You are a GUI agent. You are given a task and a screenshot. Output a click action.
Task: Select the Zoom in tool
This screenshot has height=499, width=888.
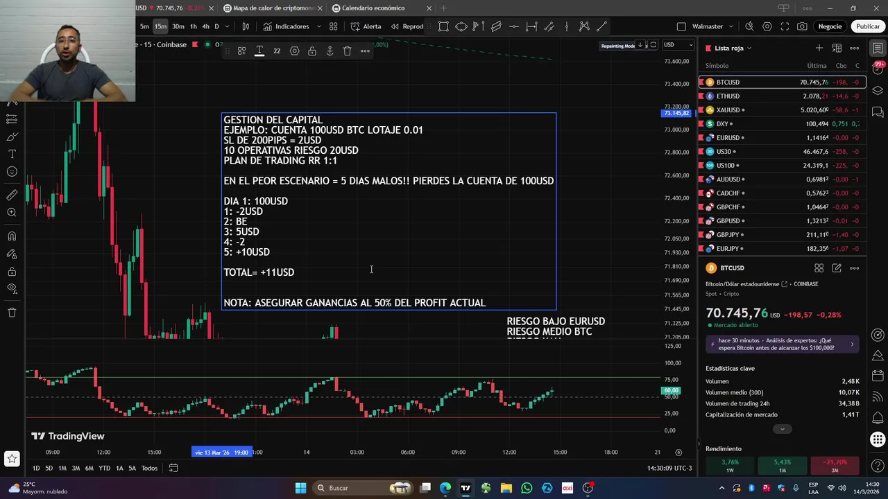pos(12,213)
